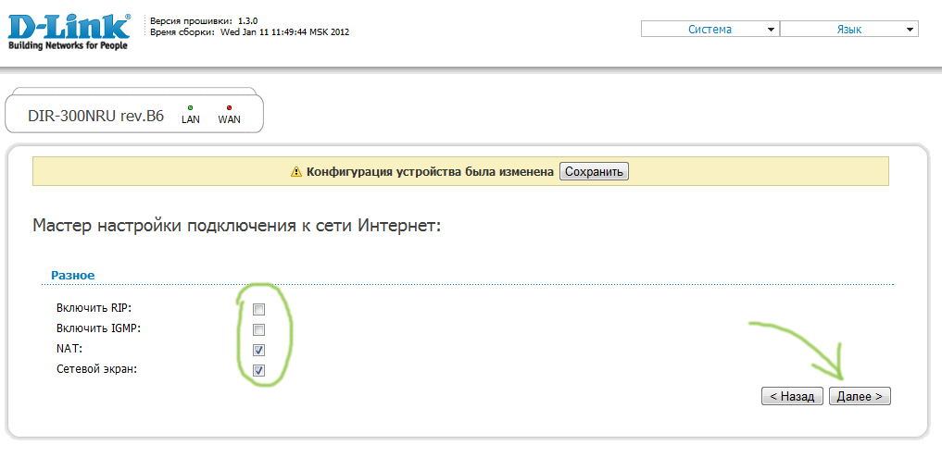Go forward with the 'Далее >' button
This screenshot has height=470, width=942.
[860, 396]
